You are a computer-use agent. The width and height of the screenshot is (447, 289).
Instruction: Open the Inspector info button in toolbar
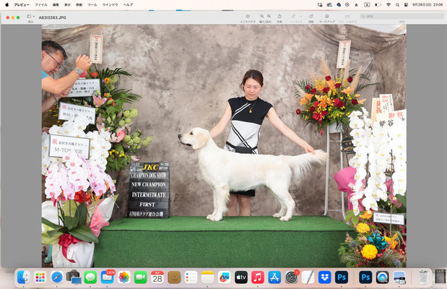pos(248,17)
